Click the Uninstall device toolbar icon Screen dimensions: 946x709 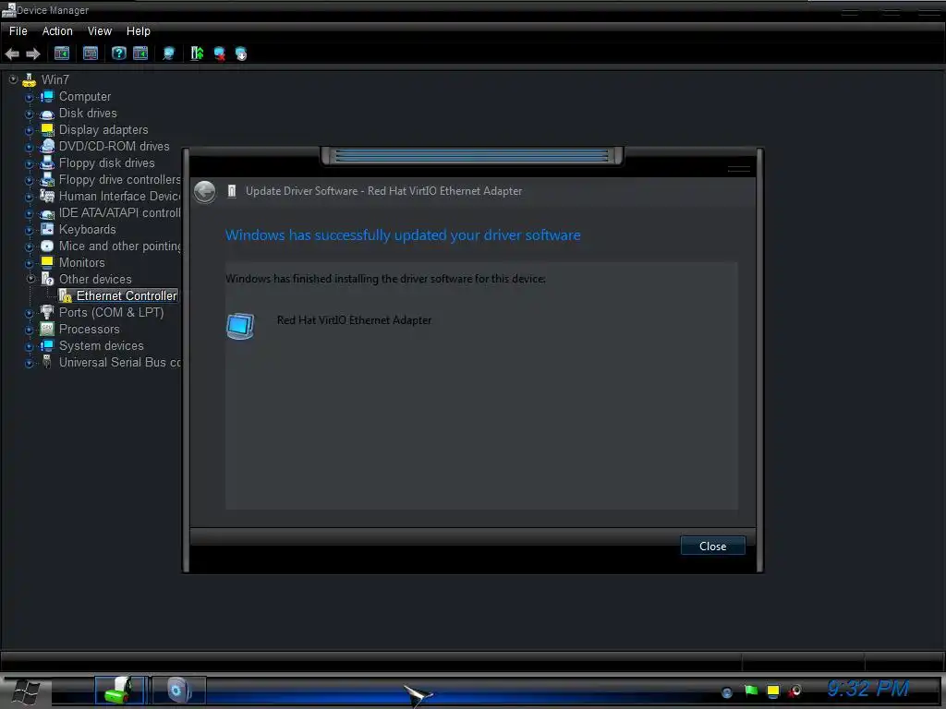pos(220,54)
